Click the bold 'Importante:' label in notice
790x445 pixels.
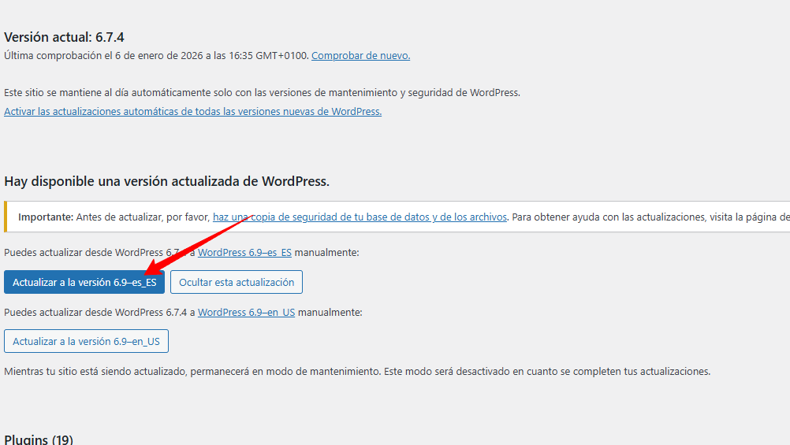click(46, 217)
